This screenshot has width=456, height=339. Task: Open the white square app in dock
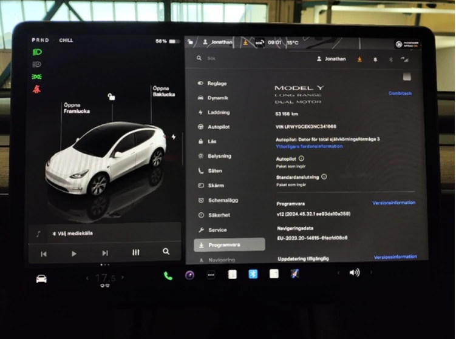(x=274, y=274)
